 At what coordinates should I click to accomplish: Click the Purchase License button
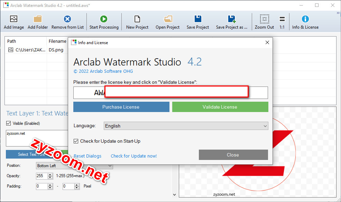pos(121,107)
